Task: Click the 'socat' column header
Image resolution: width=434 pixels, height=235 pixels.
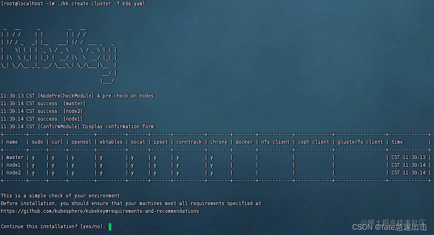Action: 138,142
